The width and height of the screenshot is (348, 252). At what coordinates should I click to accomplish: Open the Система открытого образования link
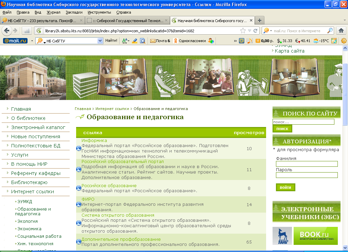pyautogui.click(x=118, y=215)
